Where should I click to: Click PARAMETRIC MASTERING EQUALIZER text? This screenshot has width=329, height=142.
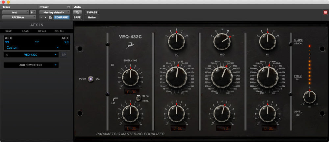click(x=130, y=134)
